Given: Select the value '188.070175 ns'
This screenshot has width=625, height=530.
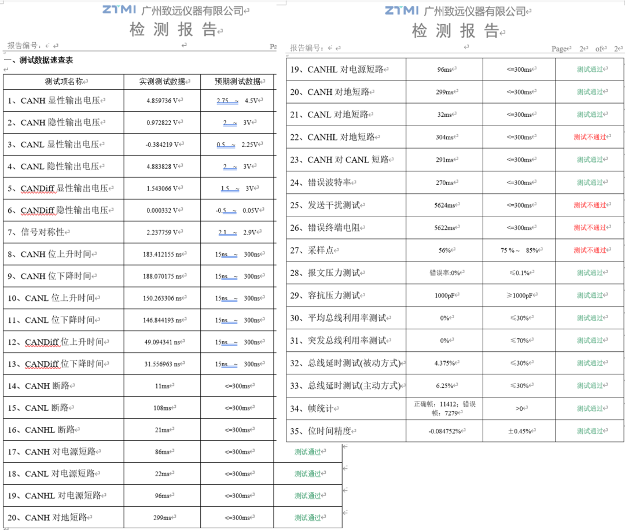Looking at the screenshot, I should (162, 276).
